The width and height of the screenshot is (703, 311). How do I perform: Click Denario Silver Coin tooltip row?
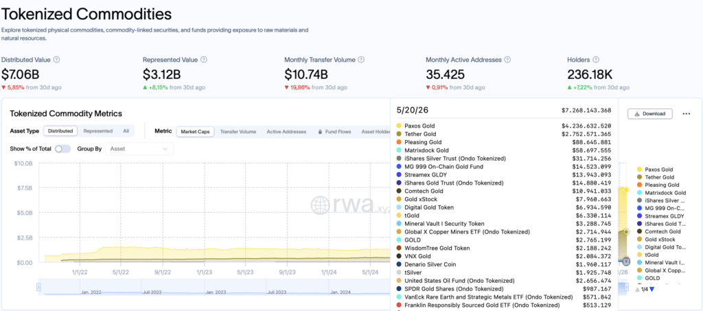click(503, 264)
